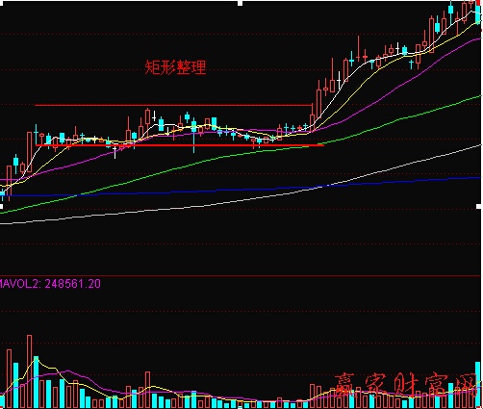Select the tallest hollow red volume bar

click(x=30, y=371)
